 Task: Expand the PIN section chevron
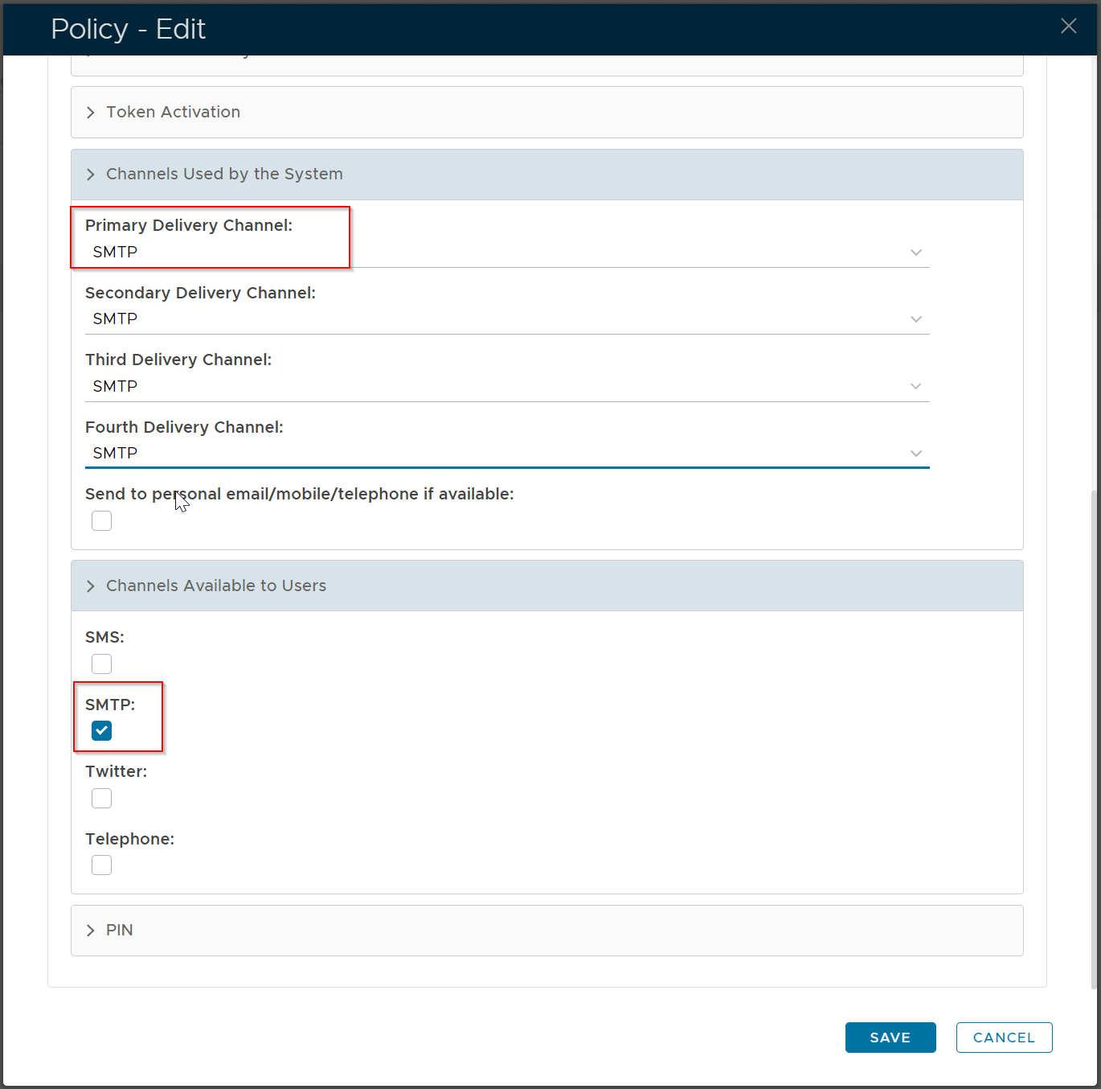(91, 931)
